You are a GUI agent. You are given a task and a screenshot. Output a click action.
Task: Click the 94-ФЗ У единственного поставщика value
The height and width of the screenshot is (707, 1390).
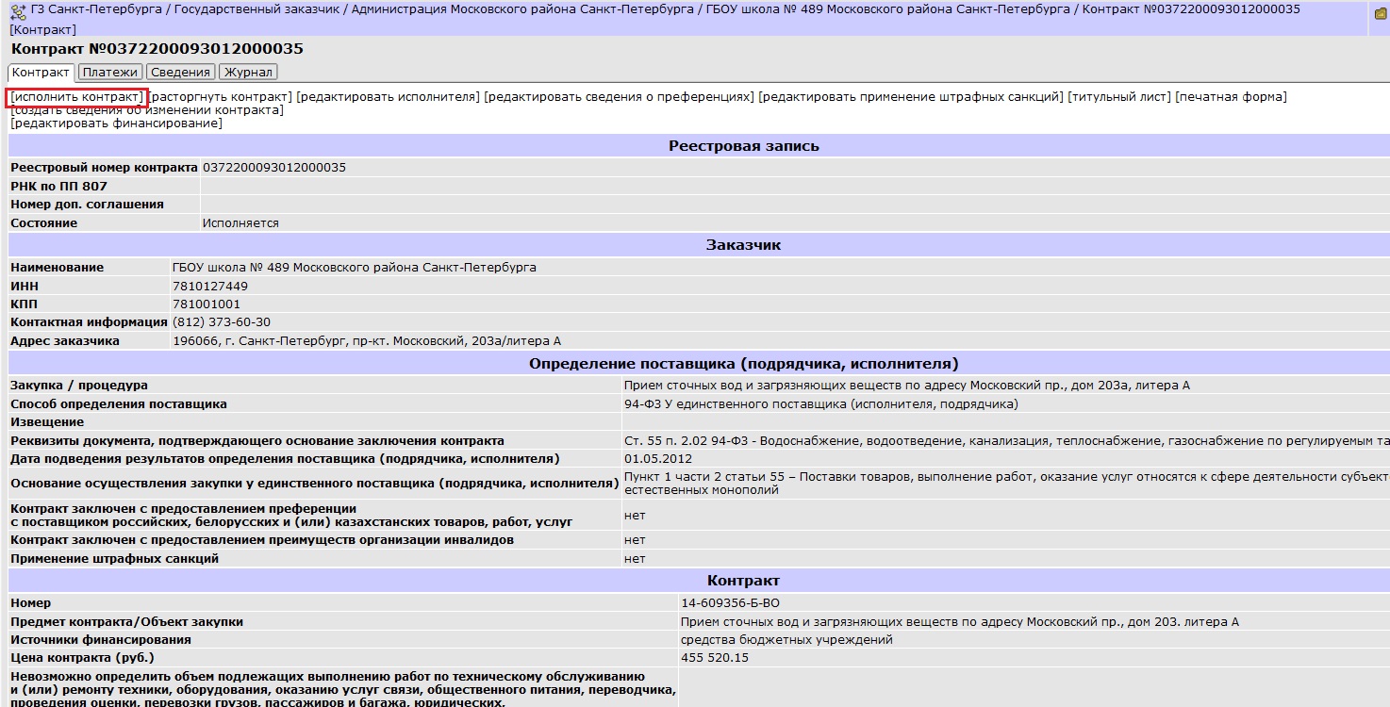[821, 404]
